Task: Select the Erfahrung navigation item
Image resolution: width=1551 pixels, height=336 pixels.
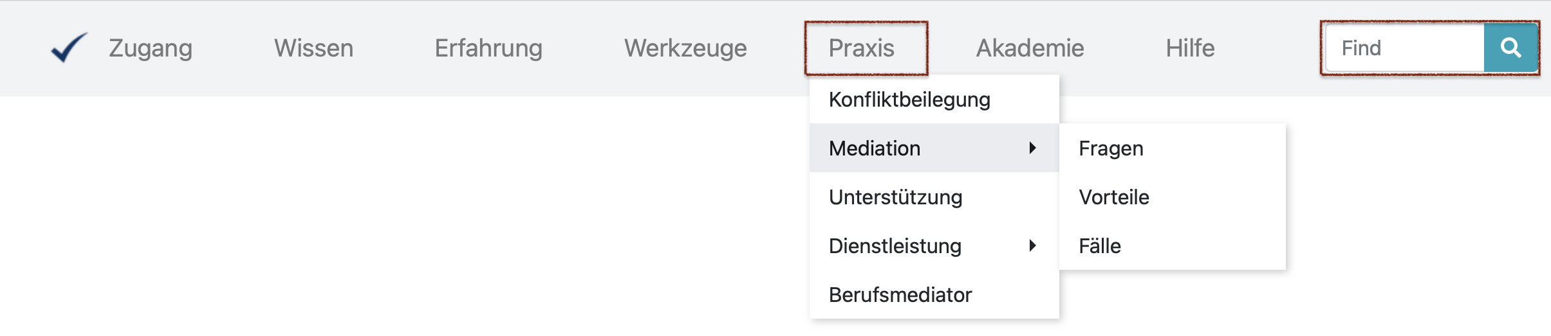Action: [488, 48]
